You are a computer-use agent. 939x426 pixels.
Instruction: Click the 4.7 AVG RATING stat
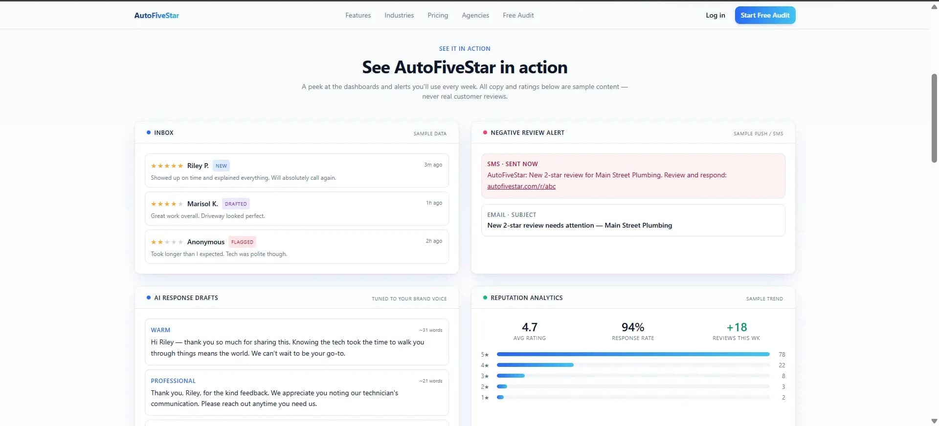(530, 331)
